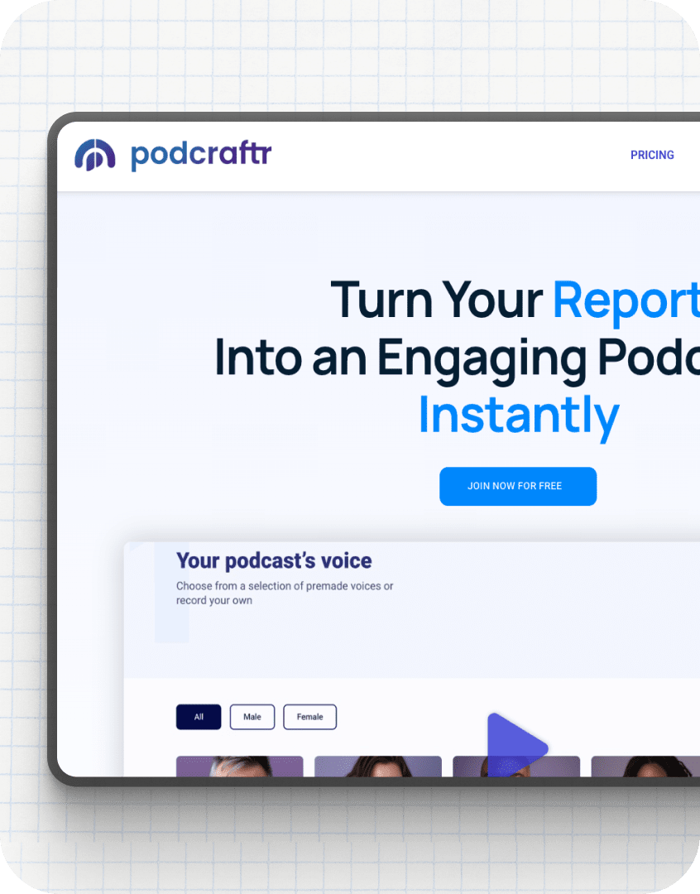Click the highlighted word Instantly

(519, 415)
